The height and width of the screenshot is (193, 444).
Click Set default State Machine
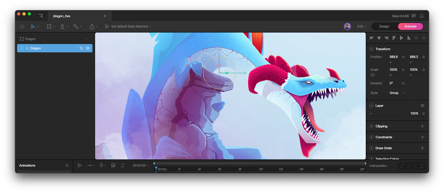coord(130,26)
